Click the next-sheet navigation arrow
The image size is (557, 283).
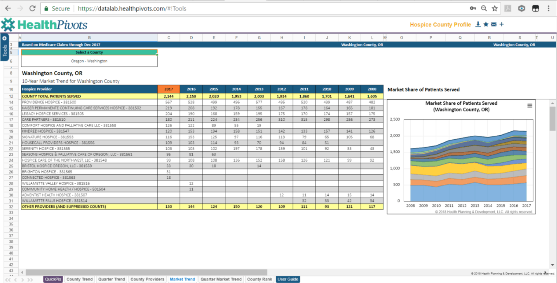click(x=23, y=279)
